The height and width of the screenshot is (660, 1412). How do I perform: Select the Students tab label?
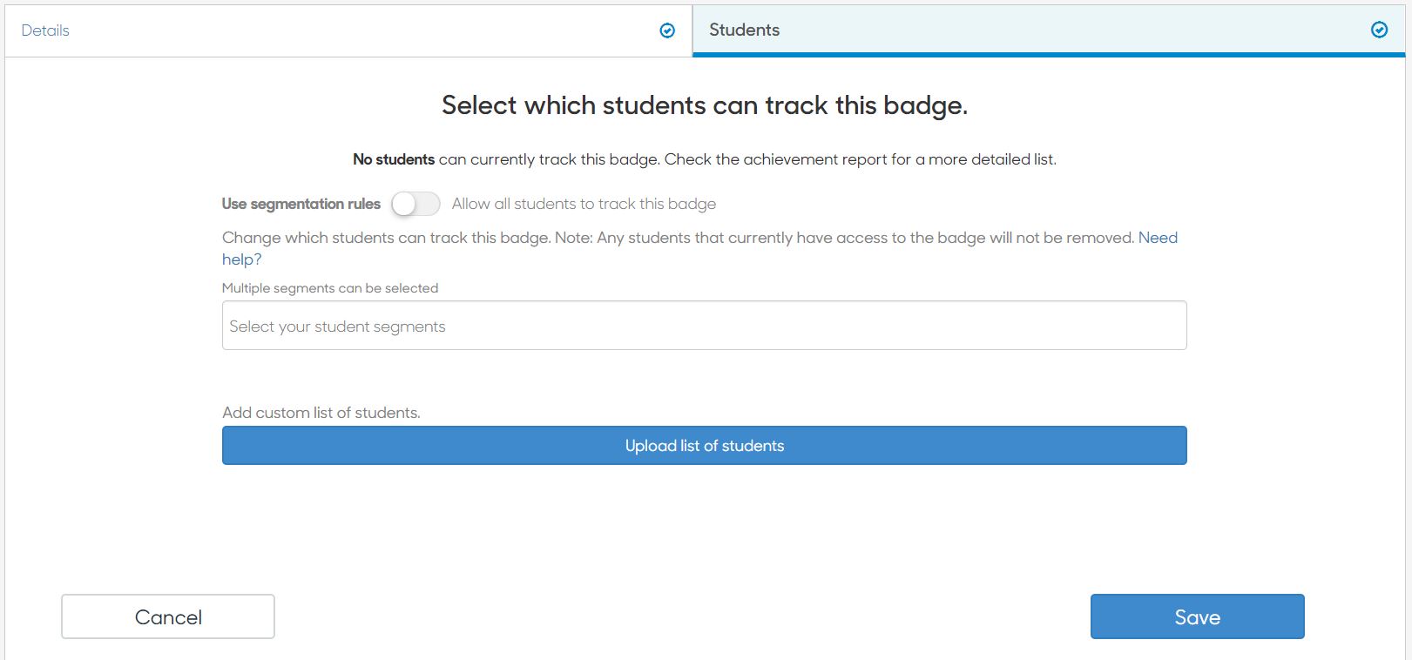click(744, 30)
